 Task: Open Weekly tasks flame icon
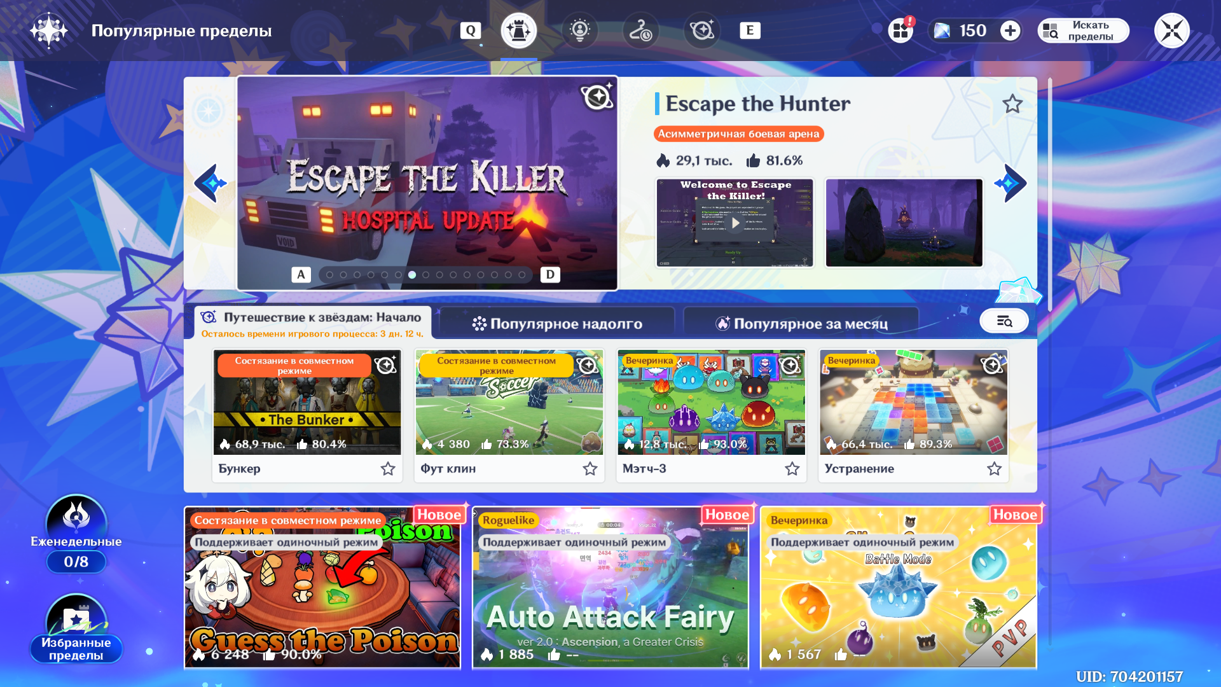[x=76, y=517]
